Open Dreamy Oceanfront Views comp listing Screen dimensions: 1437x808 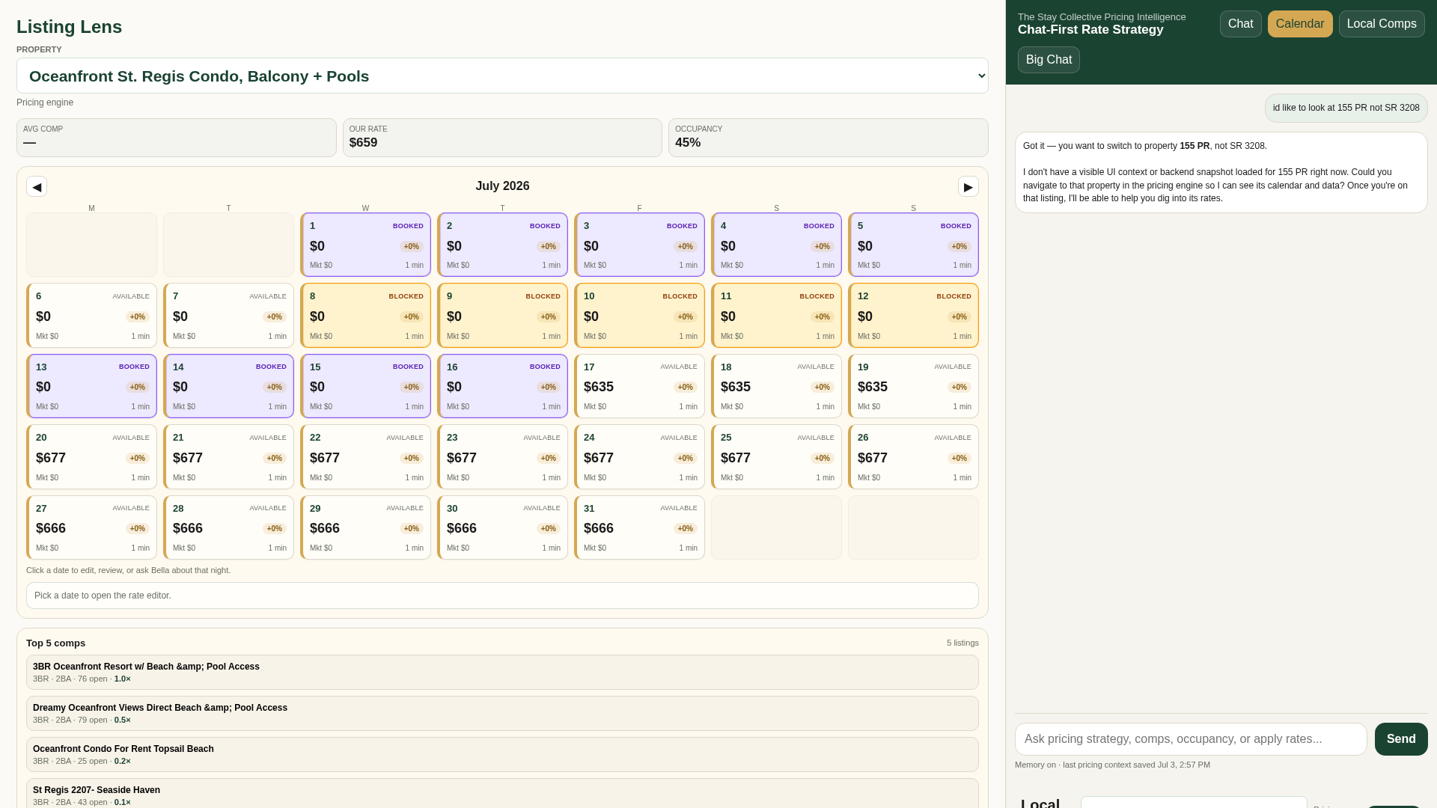(502, 713)
